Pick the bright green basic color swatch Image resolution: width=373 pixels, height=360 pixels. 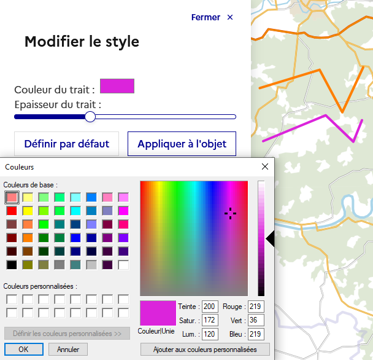click(44, 224)
